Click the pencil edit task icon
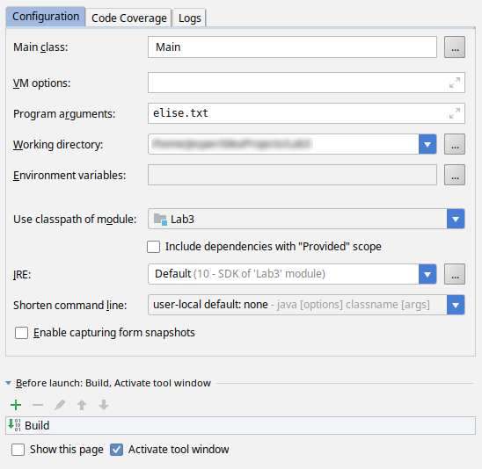This screenshot has height=469, width=482. click(x=60, y=405)
